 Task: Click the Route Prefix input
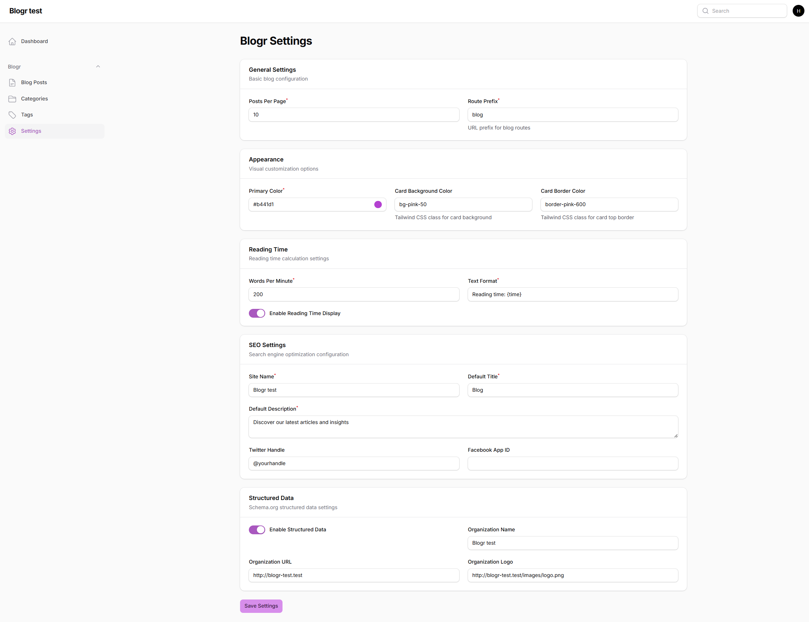point(573,115)
